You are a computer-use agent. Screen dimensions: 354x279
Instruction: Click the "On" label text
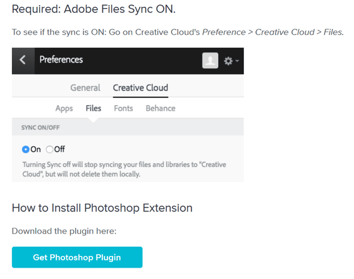click(x=35, y=149)
